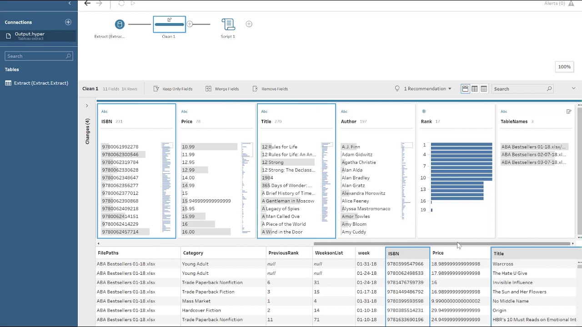The image size is (582, 327).
Task: Click the redo forward arrow
Action: click(x=99, y=3)
